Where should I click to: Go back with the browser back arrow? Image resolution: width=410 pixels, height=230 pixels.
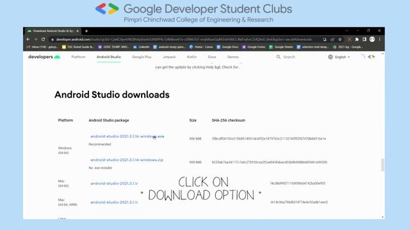pyautogui.click(x=28, y=40)
